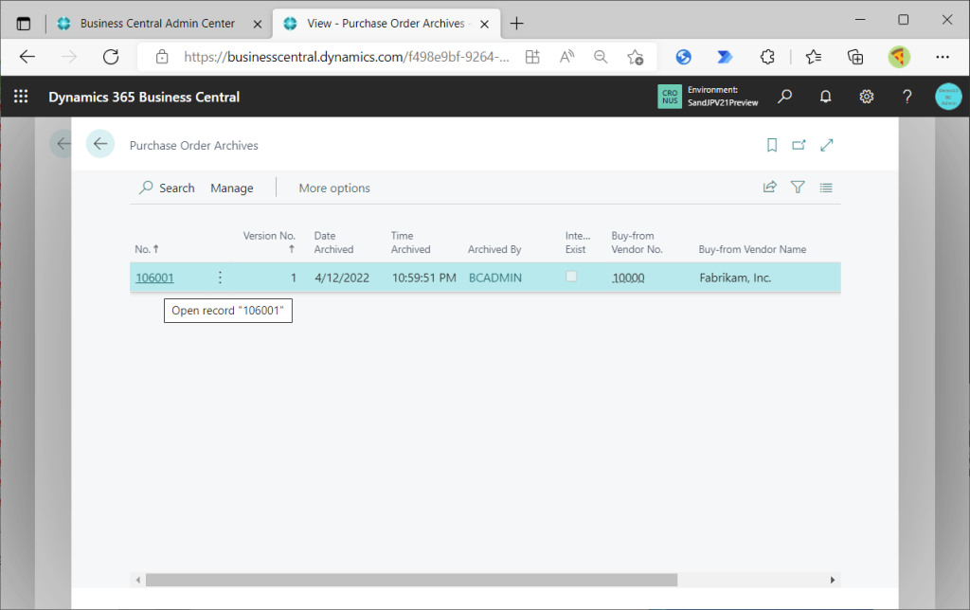Click the SandJPV21Preview environment label
Image resolution: width=970 pixels, height=610 pixels.
pos(723,102)
